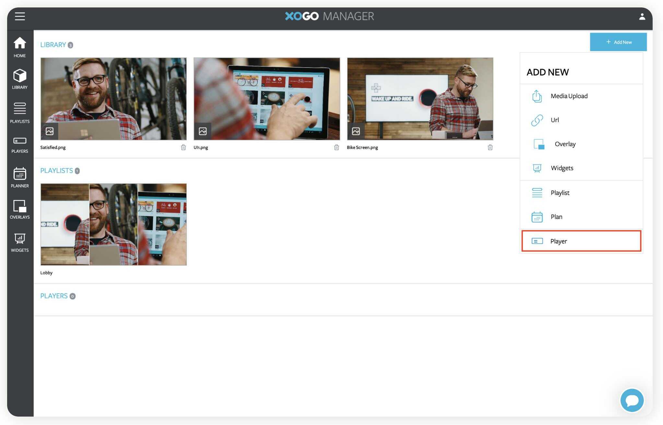Click the Add New button
663x425 pixels.
point(618,42)
